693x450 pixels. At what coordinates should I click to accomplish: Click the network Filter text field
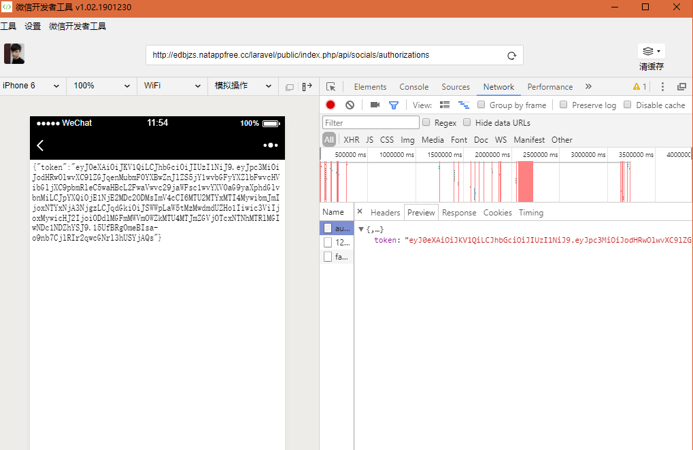(371, 122)
